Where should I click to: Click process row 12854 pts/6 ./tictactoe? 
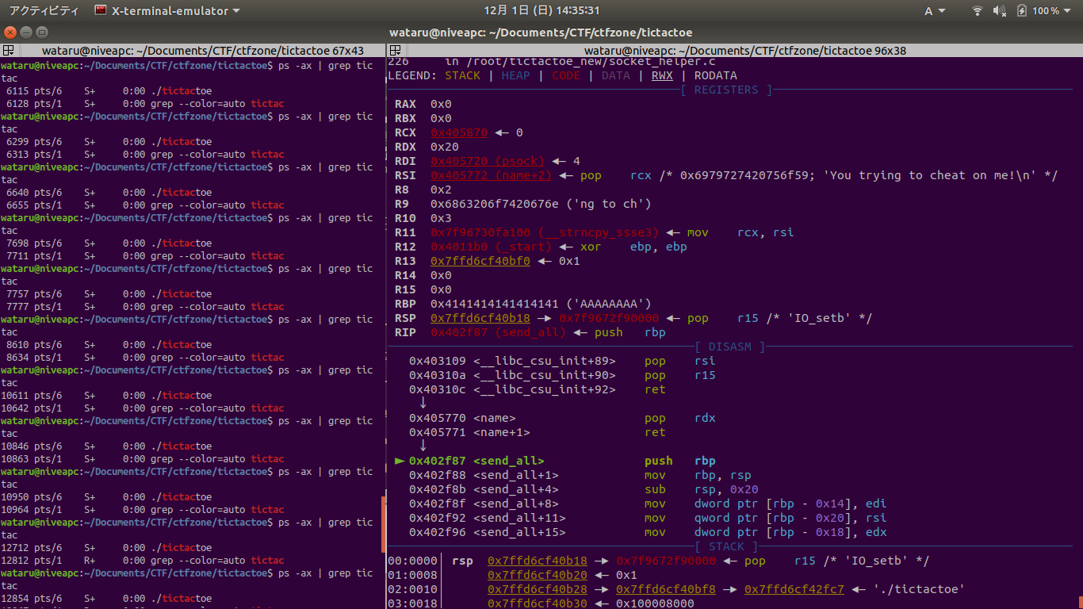tap(107, 599)
